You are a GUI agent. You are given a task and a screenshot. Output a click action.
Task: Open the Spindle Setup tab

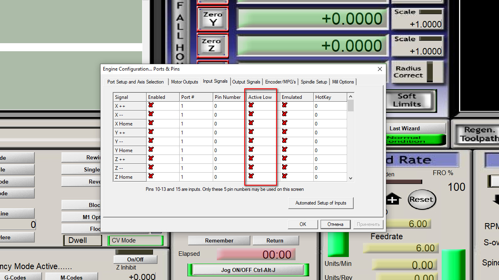point(314,82)
